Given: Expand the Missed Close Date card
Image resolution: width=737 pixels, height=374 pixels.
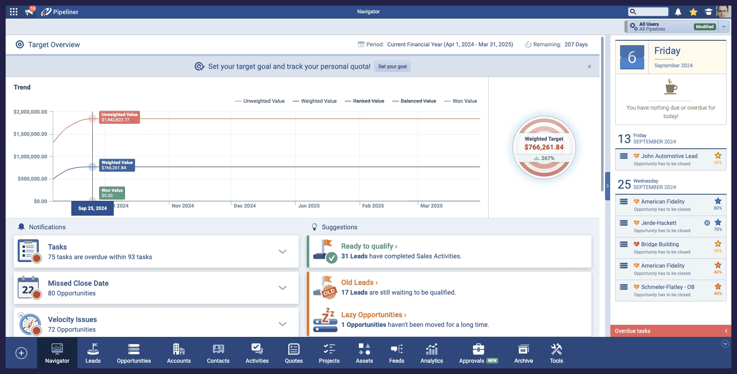Looking at the screenshot, I should pos(283,288).
